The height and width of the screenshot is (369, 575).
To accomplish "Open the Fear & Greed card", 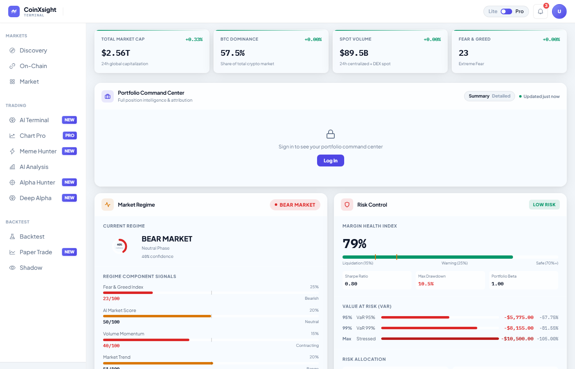I will point(509,51).
